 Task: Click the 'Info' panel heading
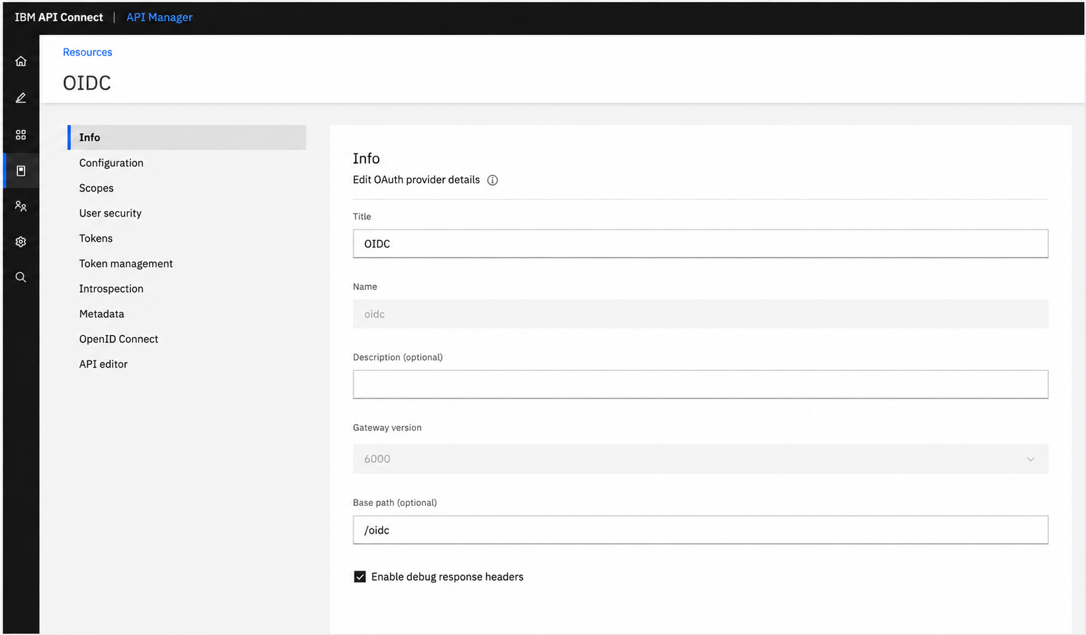click(366, 158)
